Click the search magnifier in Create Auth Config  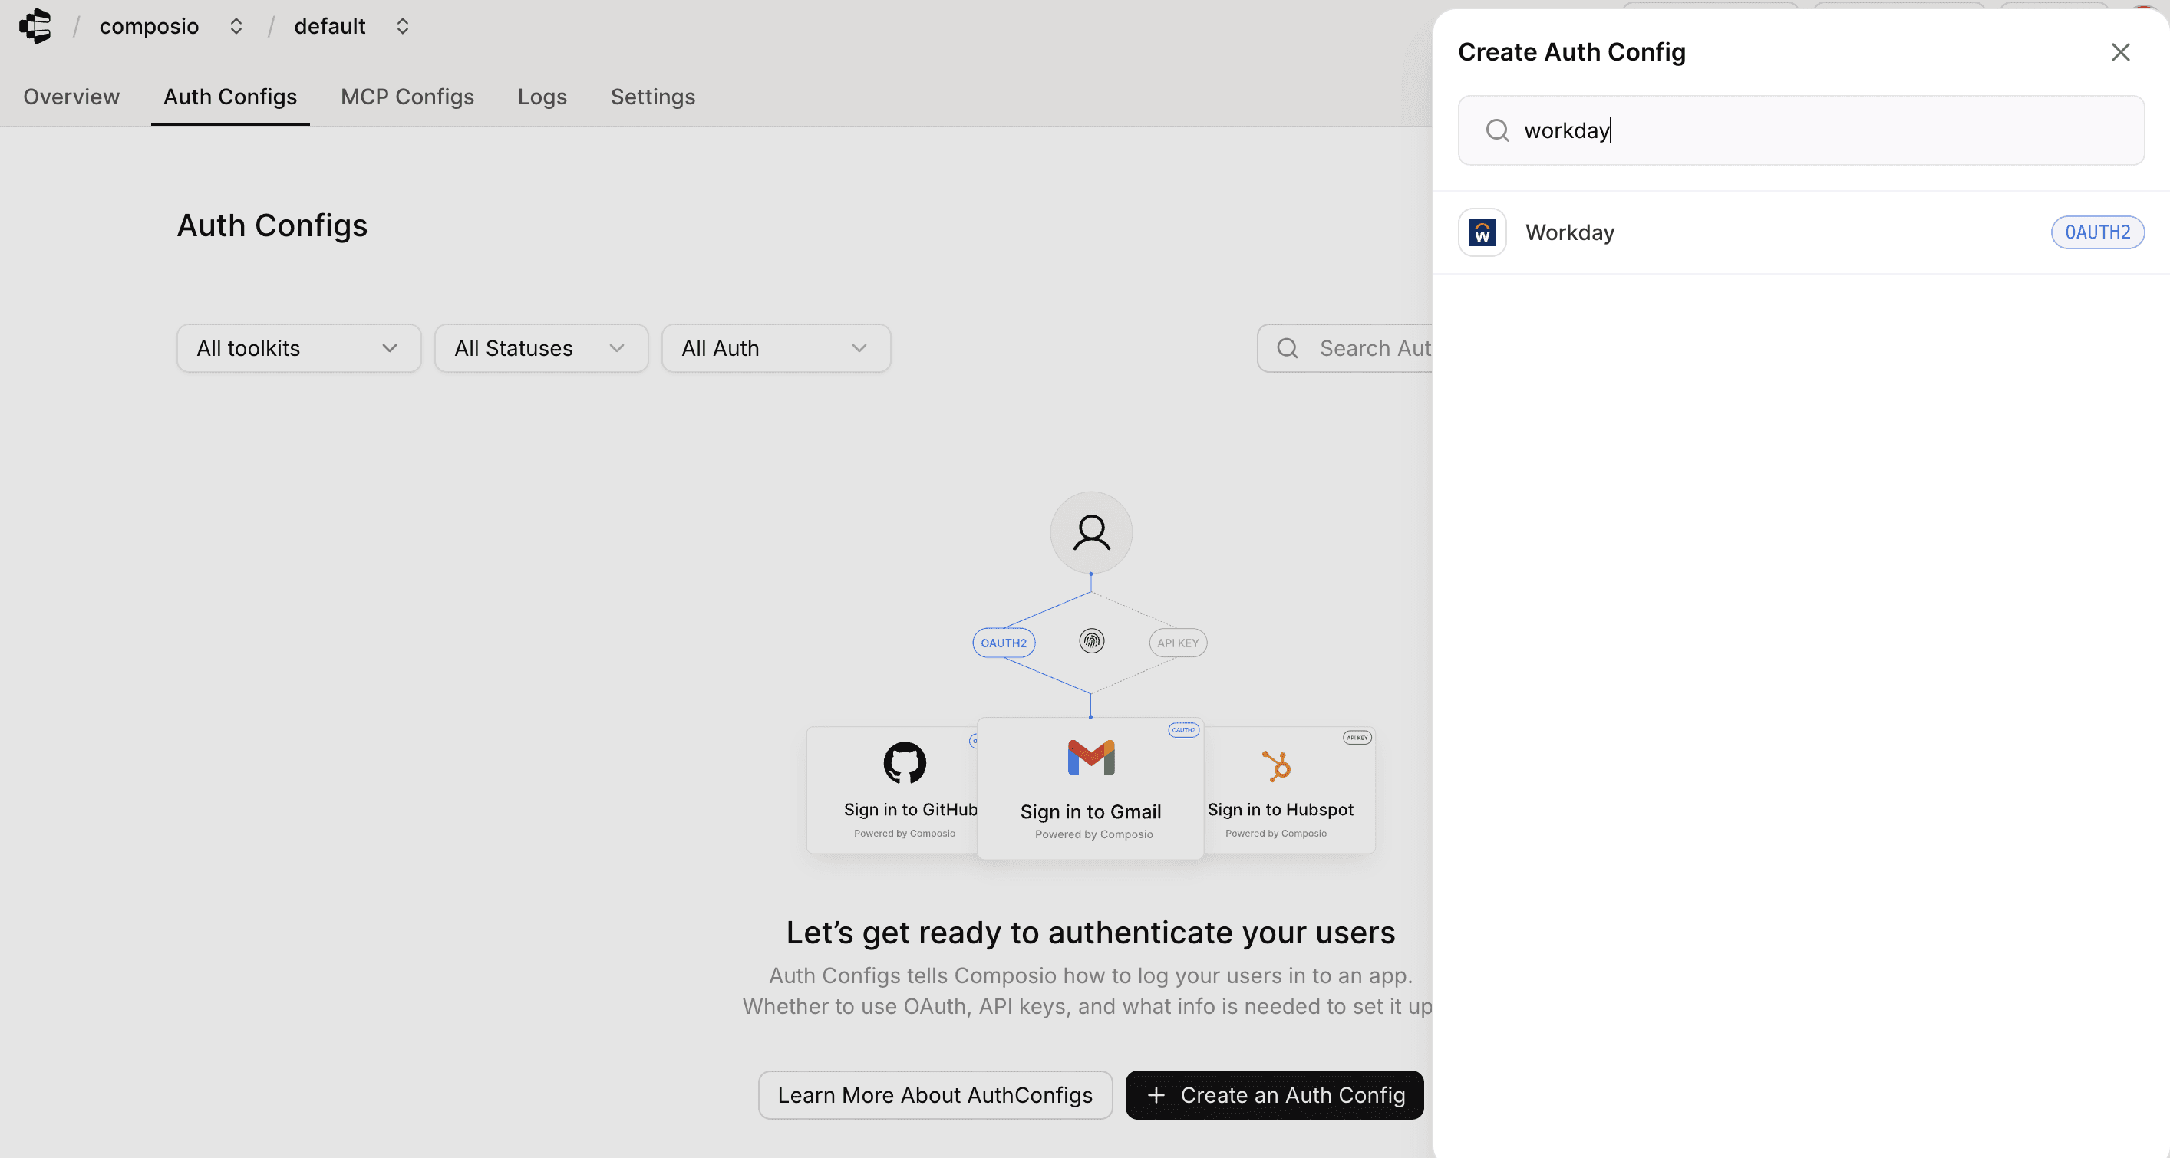coord(1497,130)
